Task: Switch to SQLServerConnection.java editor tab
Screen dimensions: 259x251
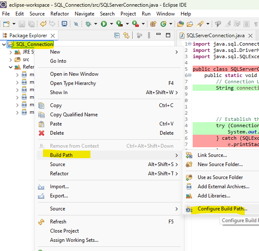Action: (x=215, y=36)
